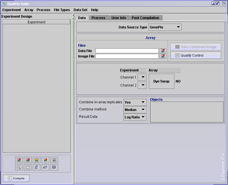Open the Combine in-array replicates dropdown
The height and width of the screenshot is (185, 228).
point(135,102)
